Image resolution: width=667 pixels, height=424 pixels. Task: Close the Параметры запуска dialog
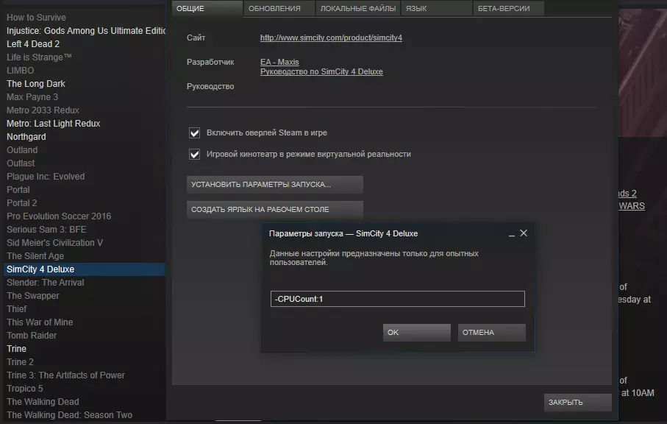click(x=524, y=233)
